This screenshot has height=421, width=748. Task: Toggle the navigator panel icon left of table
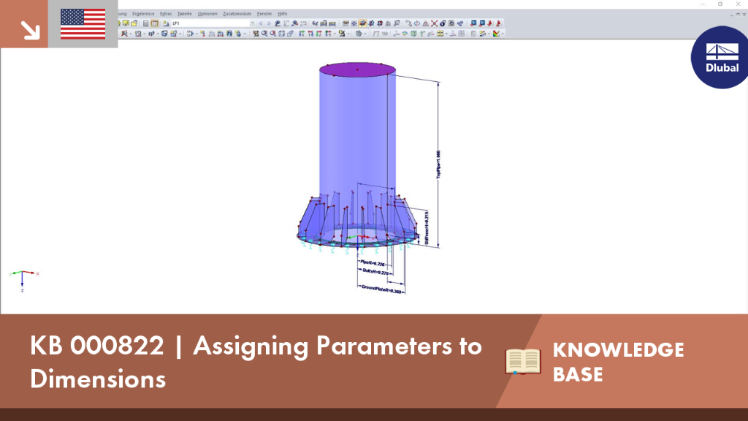[x=145, y=23]
